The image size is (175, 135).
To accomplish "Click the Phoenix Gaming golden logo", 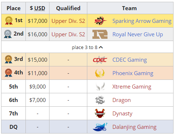I will pyautogui.click(x=100, y=73).
